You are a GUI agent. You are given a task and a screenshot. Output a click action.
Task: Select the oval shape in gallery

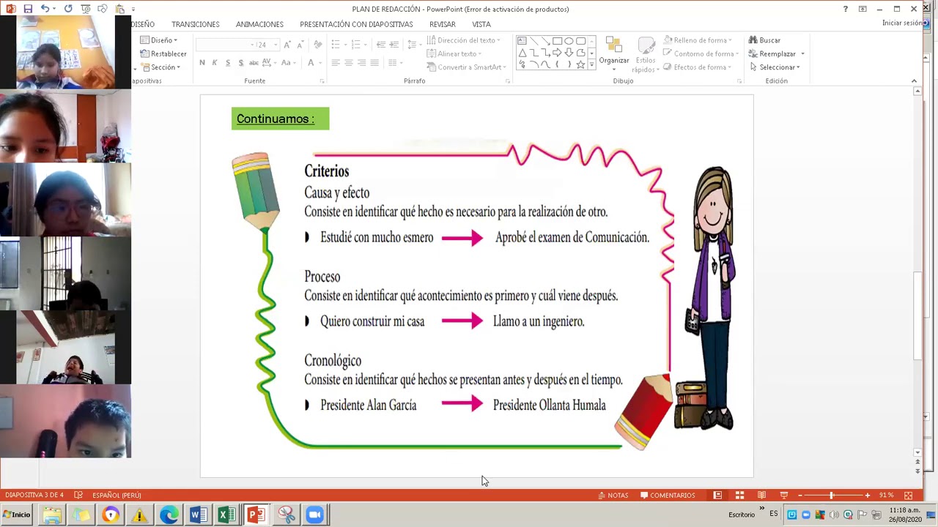click(x=569, y=41)
